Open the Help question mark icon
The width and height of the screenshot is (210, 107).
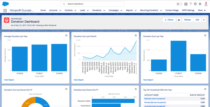pyautogui.click(x=191, y=4)
